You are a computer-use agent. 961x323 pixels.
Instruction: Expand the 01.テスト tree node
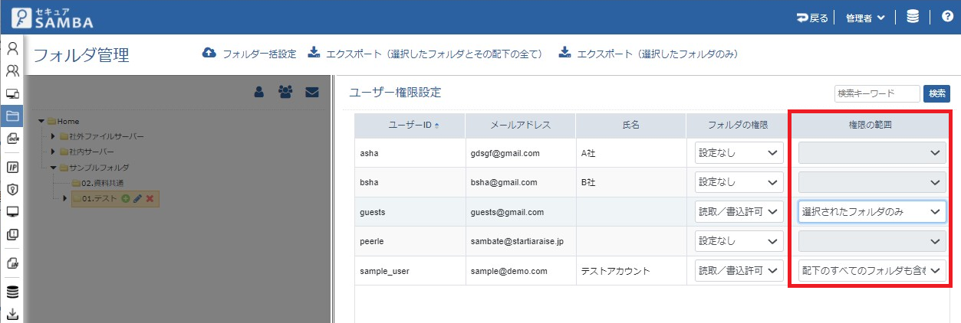[x=65, y=198]
